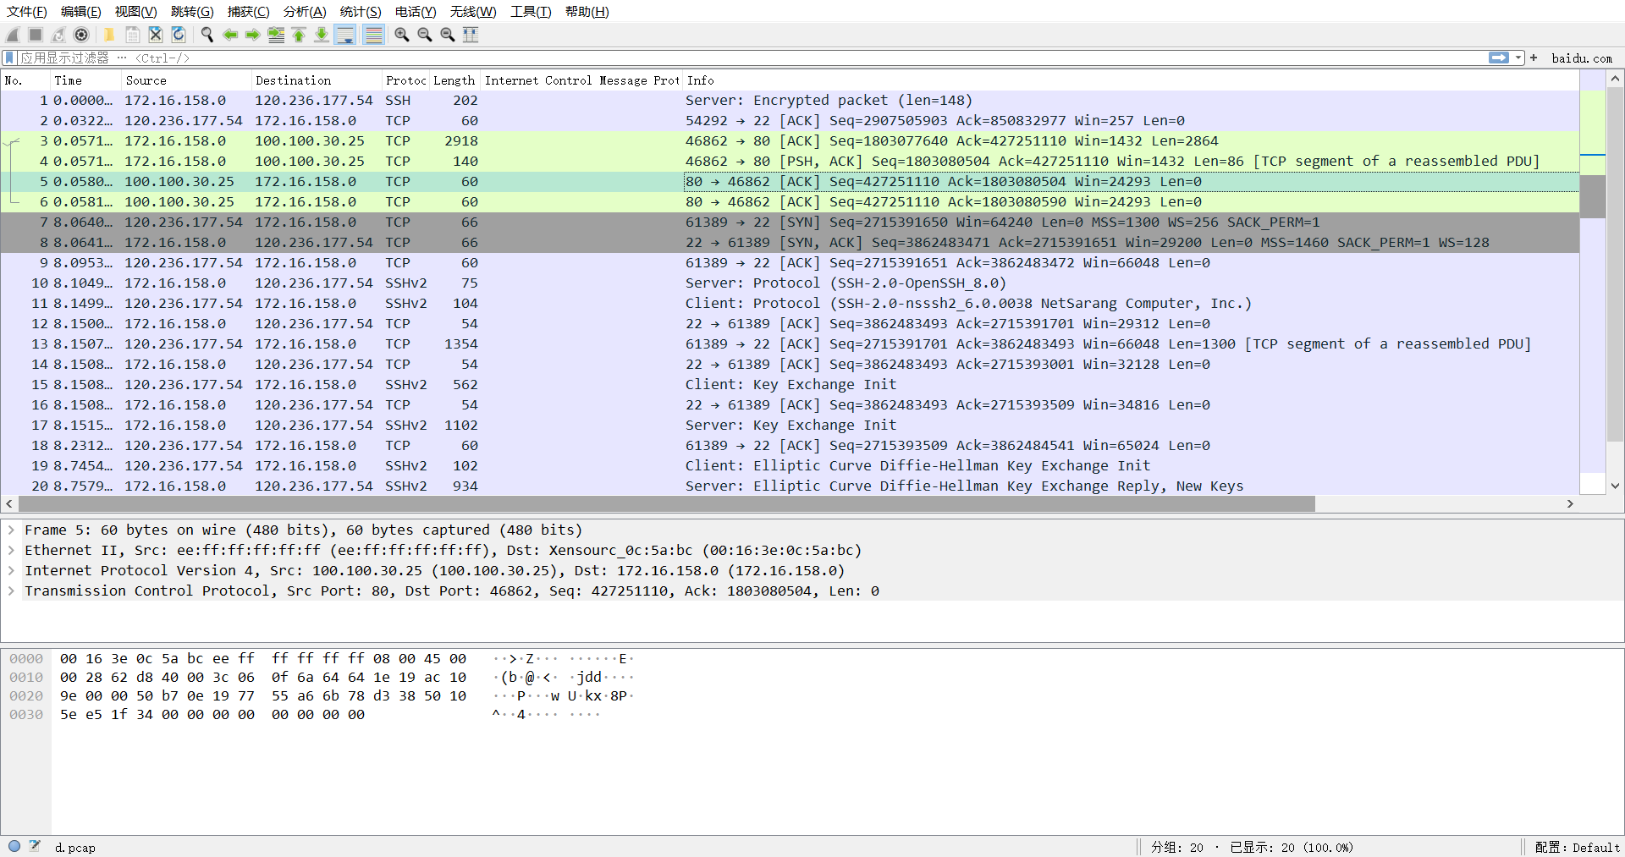
Task: Expand the Frame 5 details row
Action: 11,530
